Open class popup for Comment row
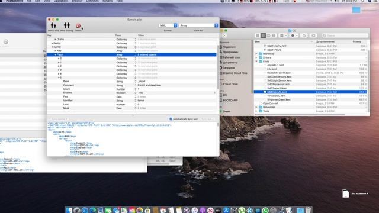The image size is (379, 213). [136, 85]
